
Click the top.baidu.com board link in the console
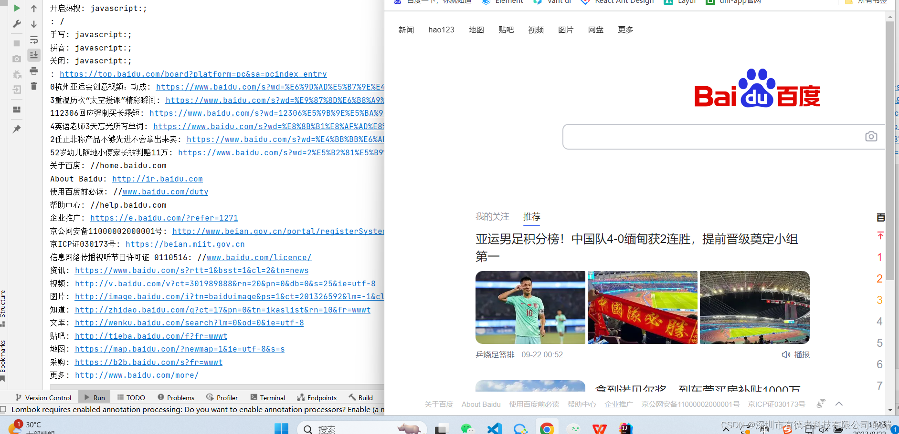(x=193, y=74)
